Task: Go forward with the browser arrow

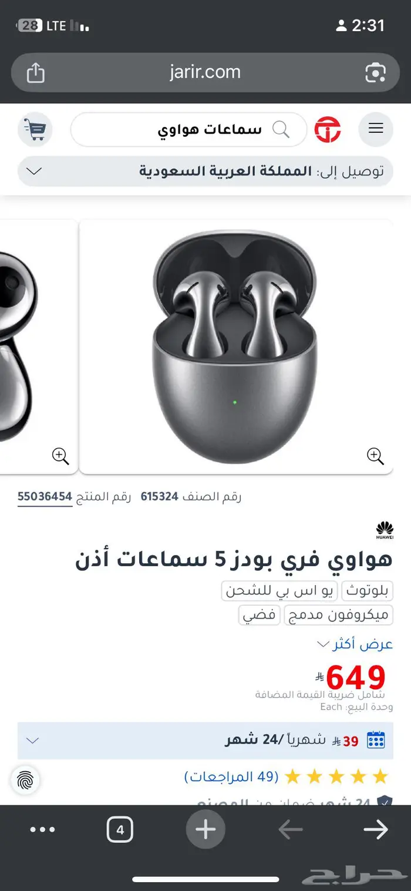Action: [x=376, y=829]
